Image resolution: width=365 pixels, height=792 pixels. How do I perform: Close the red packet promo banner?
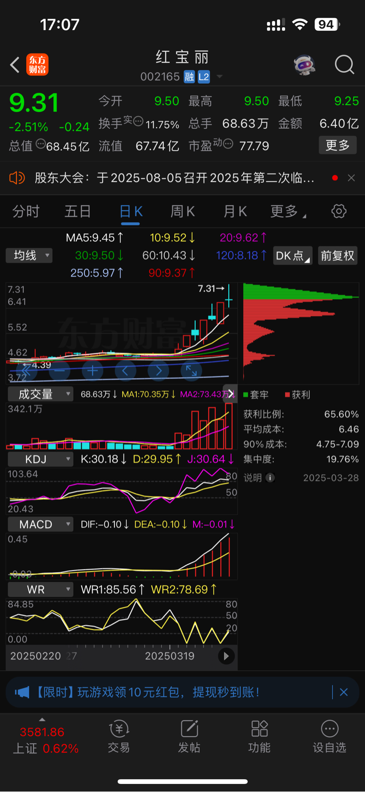(x=344, y=692)
